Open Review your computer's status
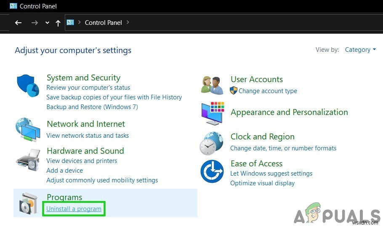The width and height of the screenshot is (383, 227). 88,88
